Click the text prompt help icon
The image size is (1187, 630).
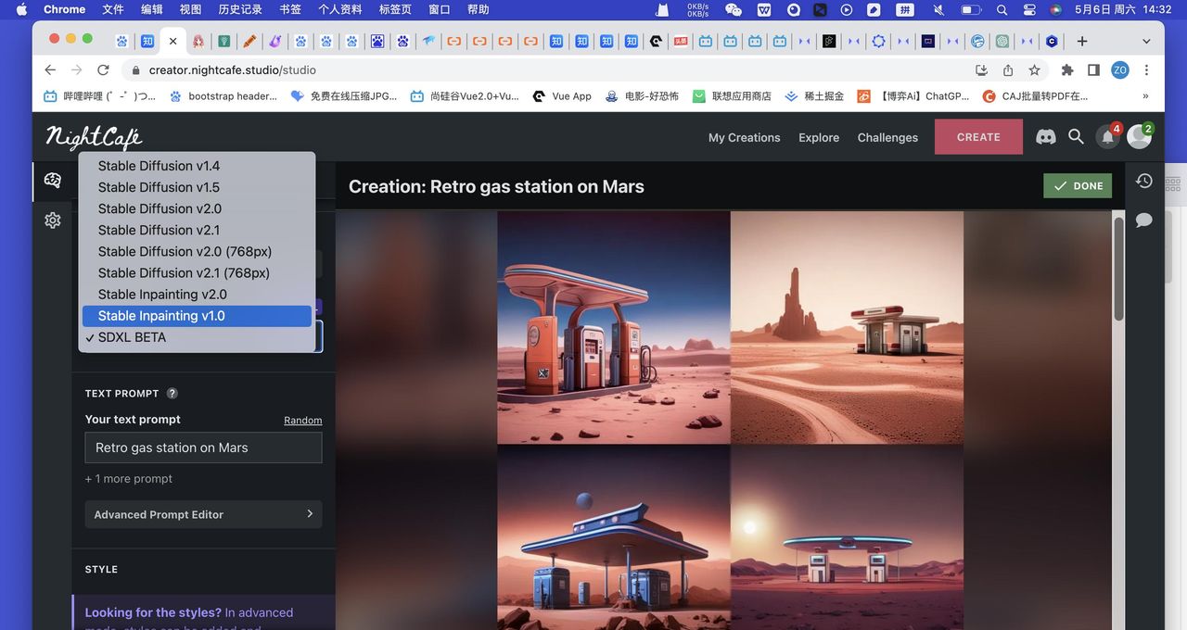pyautogui.click(x=172, y=394)
